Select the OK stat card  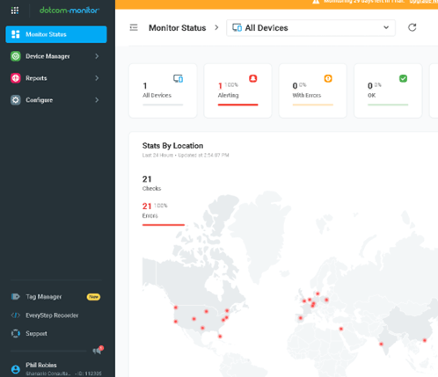[388, 91]
